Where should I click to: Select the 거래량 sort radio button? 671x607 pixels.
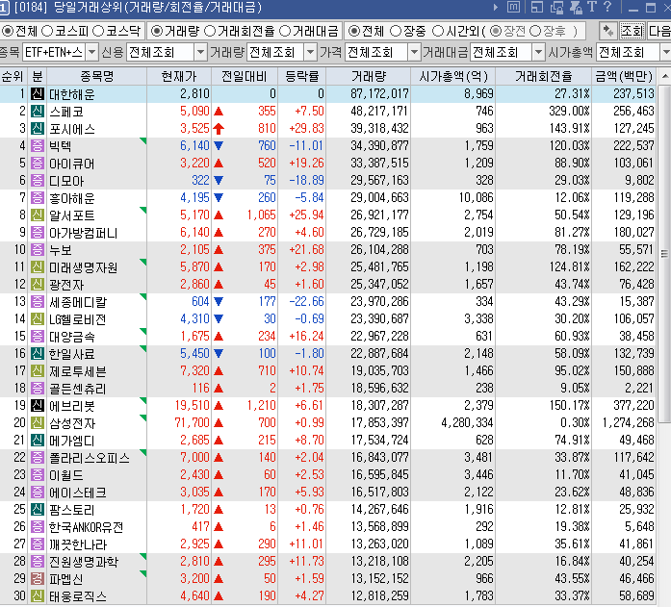[x=157, y=31]
